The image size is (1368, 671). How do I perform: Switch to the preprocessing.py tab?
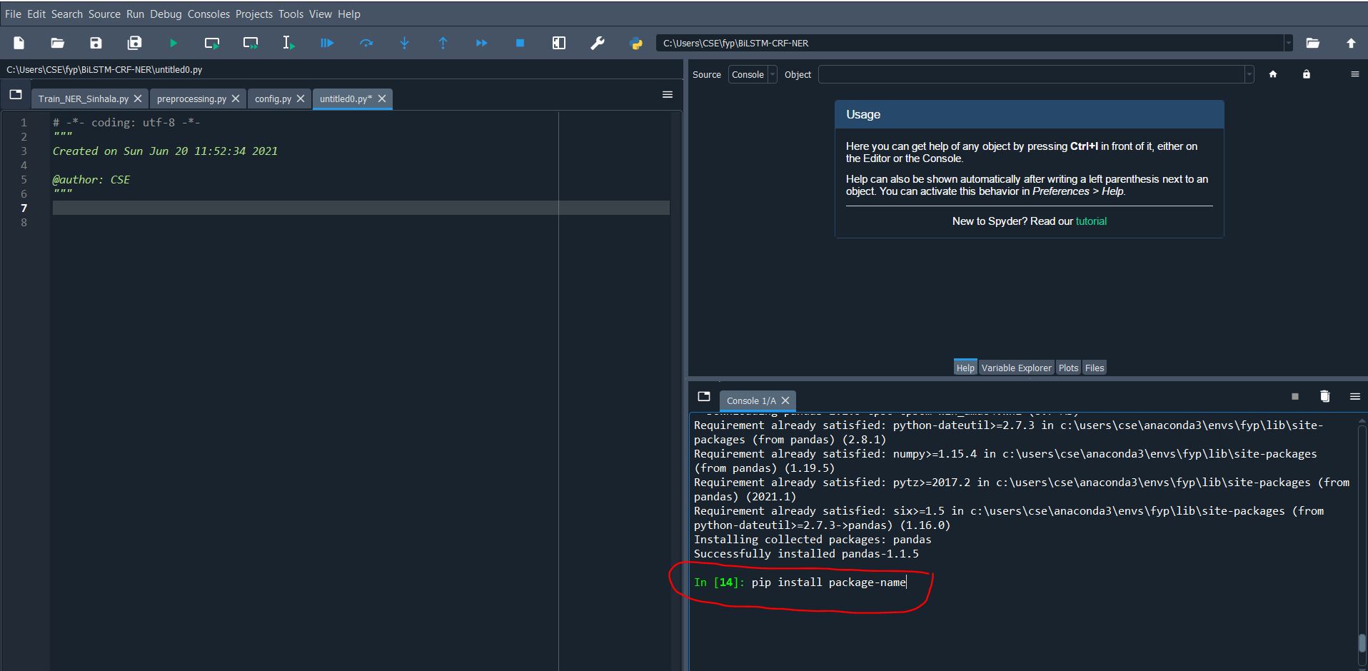coord(191,99)
